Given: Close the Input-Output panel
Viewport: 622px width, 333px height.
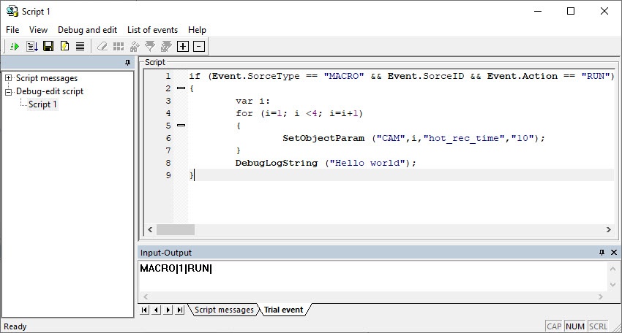Looking at the screenshot, I should click(614, 253).
